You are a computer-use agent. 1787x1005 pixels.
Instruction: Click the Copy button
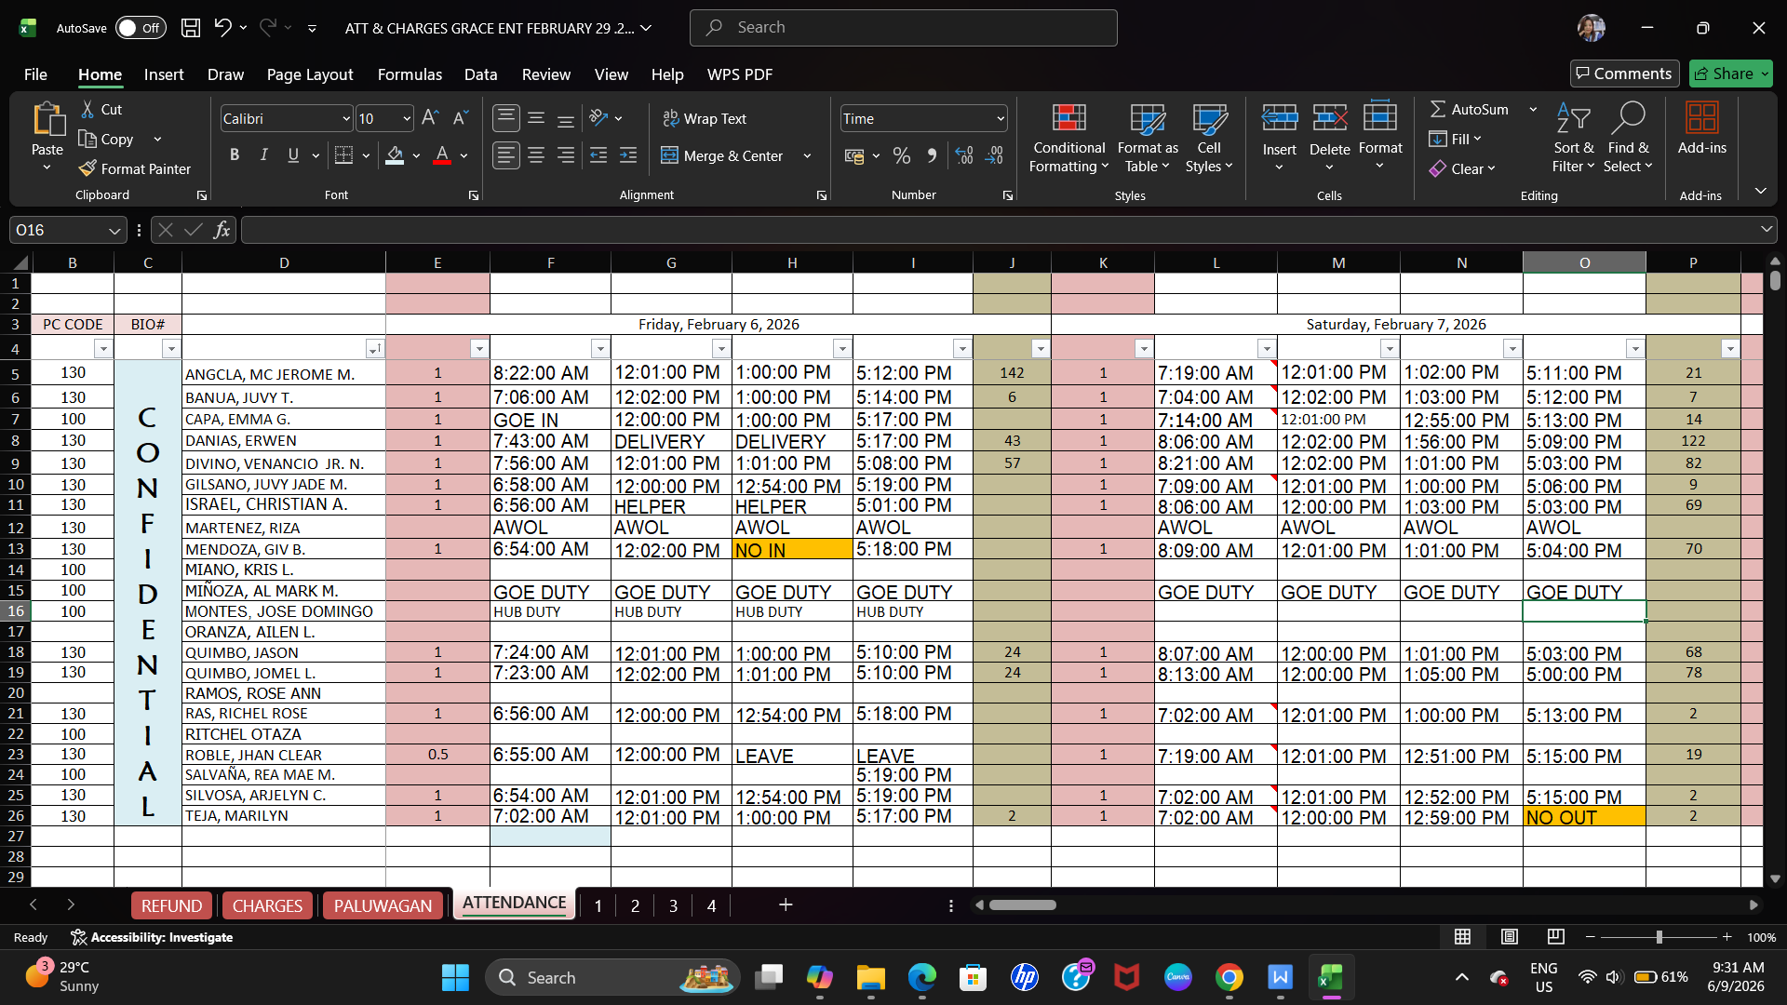106,139
